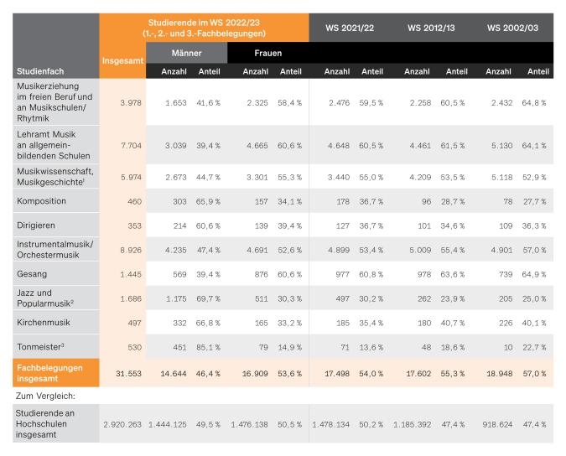This screenshot has width=566, height=456.
Task: Select the 2.920.263 total students cell
Action: (122, 426)
